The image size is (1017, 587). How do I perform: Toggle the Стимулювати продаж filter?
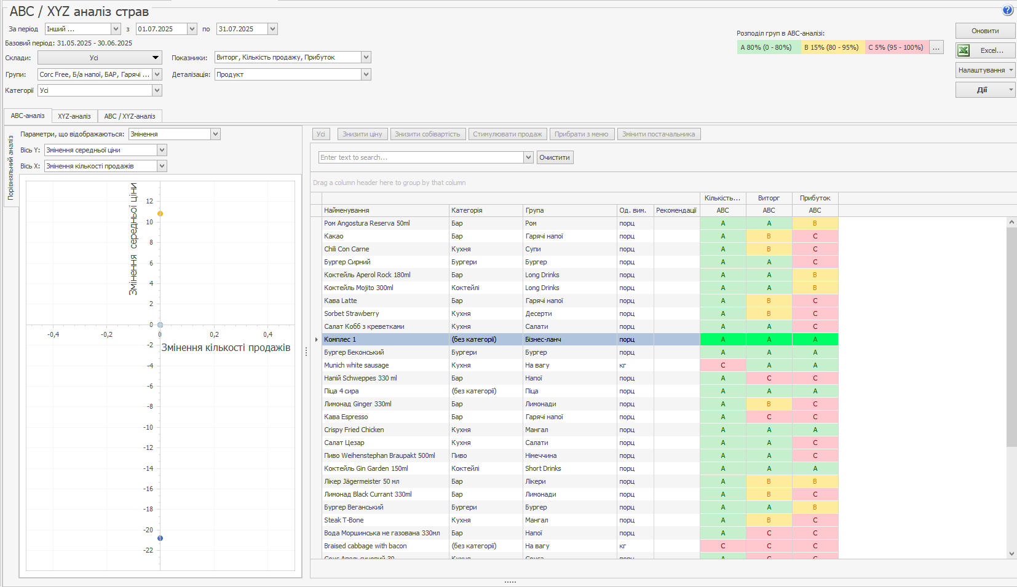pos(507,134)
